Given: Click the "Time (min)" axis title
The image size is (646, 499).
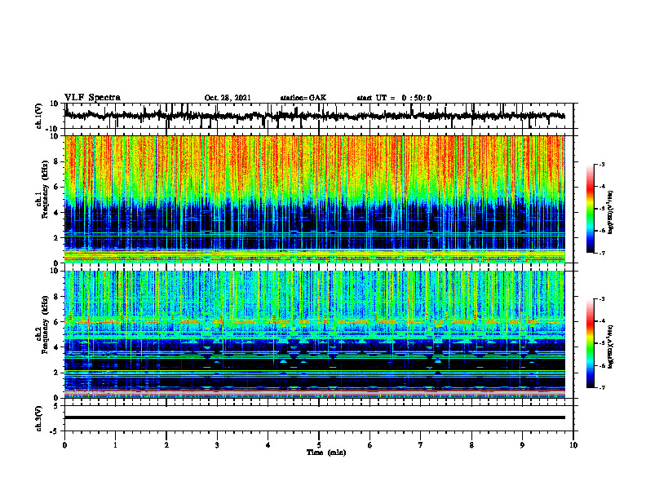Looking at the screenshot, I should 326,453.
